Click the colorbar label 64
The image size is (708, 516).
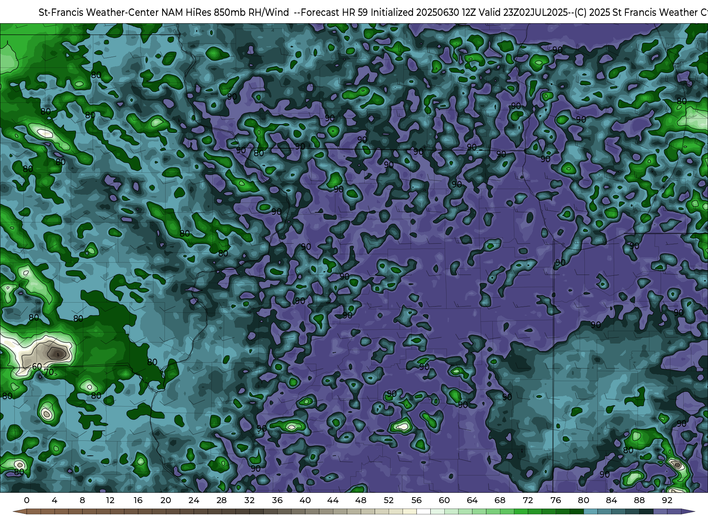pyautogui.click(x=472, y=500)
